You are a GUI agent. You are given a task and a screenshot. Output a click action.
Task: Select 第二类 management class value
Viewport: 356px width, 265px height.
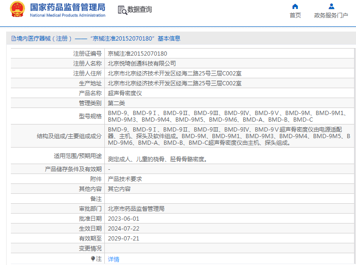pos(117,103)
